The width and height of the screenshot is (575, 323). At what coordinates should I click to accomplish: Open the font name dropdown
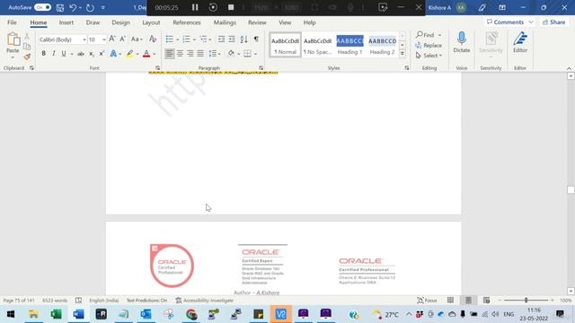[x=84, y=39]
